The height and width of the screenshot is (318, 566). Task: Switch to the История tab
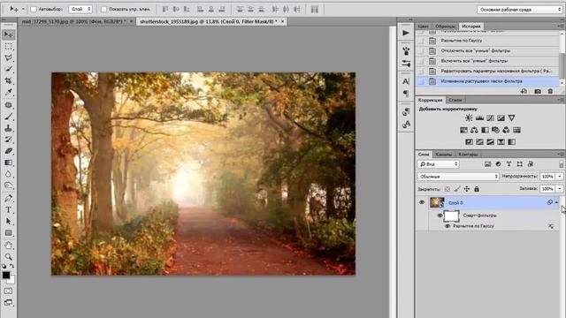471,26
